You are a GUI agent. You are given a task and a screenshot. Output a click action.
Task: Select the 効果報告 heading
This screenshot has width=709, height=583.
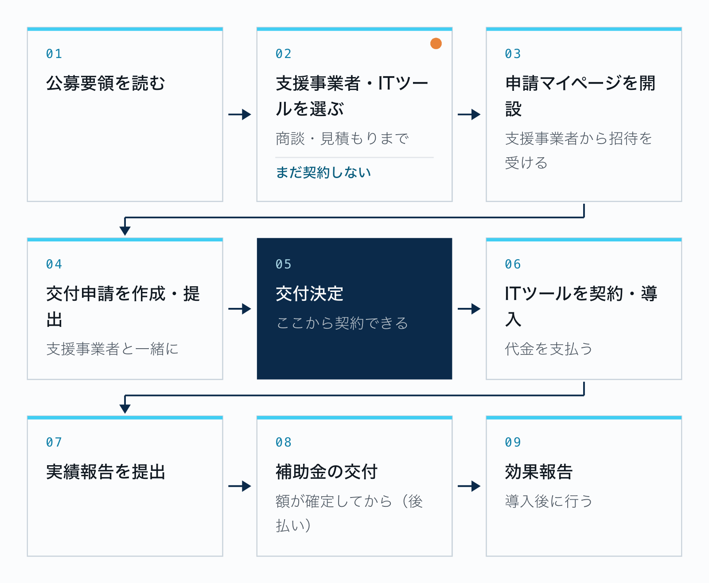pyautogui.click(x=539, y=472)
